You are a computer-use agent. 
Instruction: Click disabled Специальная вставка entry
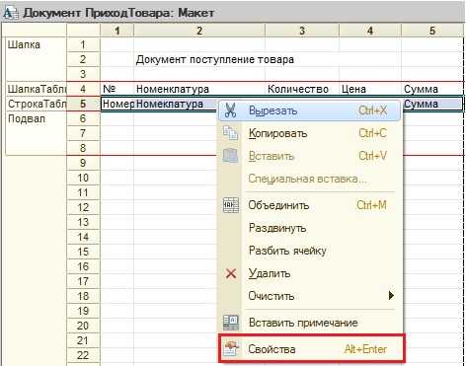(310, 179)
